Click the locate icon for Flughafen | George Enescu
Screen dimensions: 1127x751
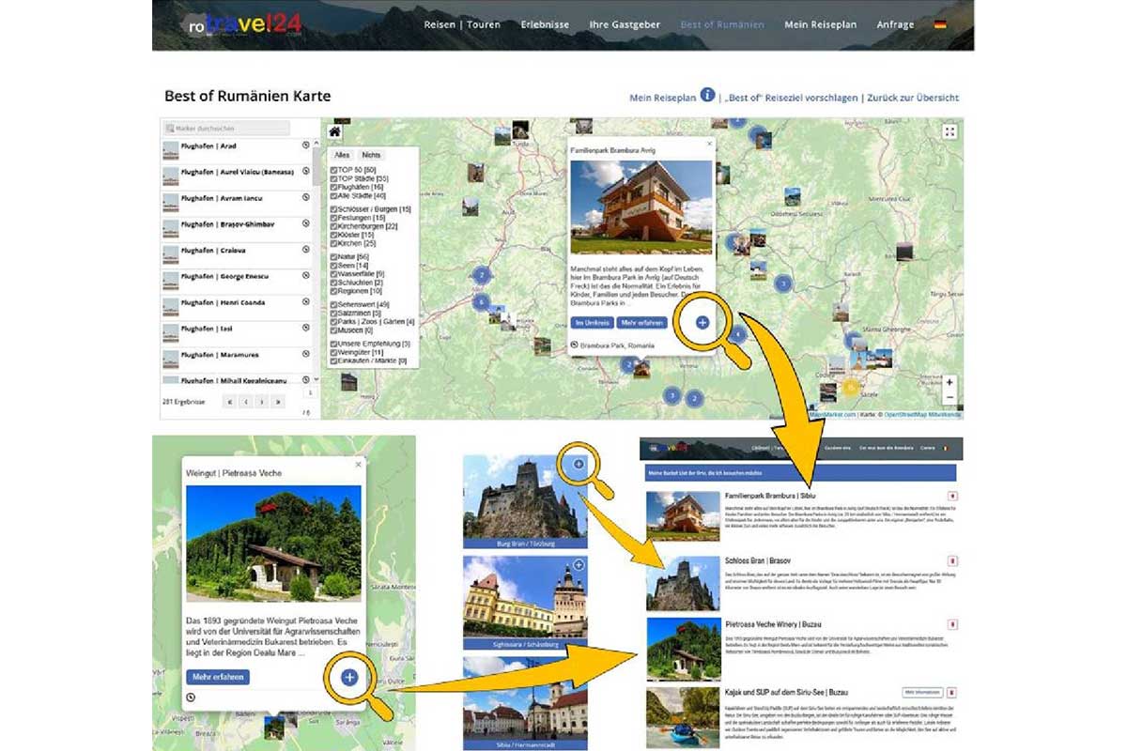(x=306, y=277)
